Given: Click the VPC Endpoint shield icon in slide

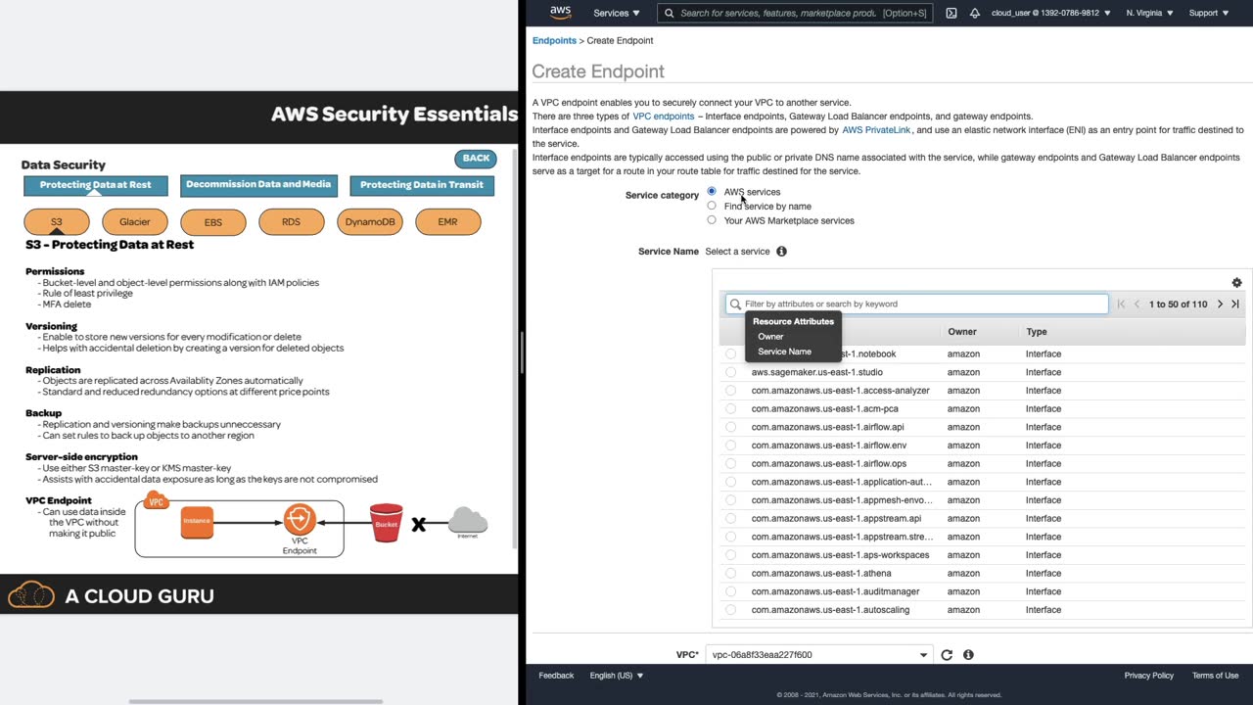Looking at the screenshot, I should [x=300, y=519].
